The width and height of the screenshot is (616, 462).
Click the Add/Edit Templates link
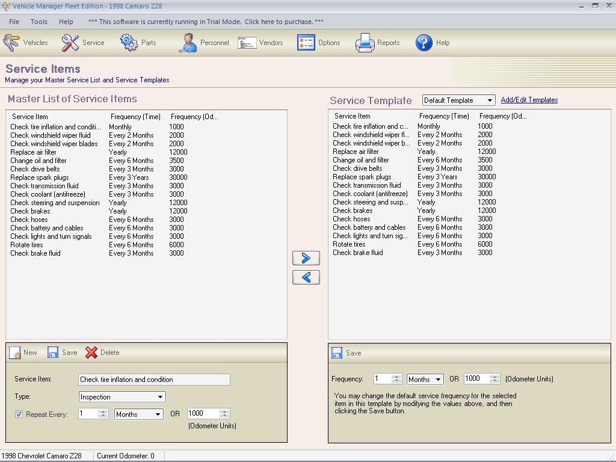point(529,100)
